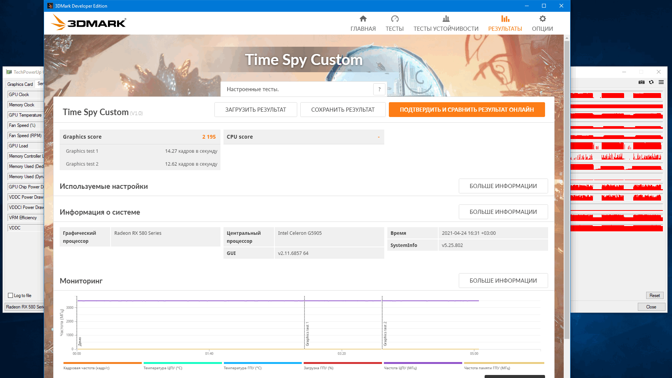
Task: Select Graphics test 1 result row
Action: coord(140,151)
